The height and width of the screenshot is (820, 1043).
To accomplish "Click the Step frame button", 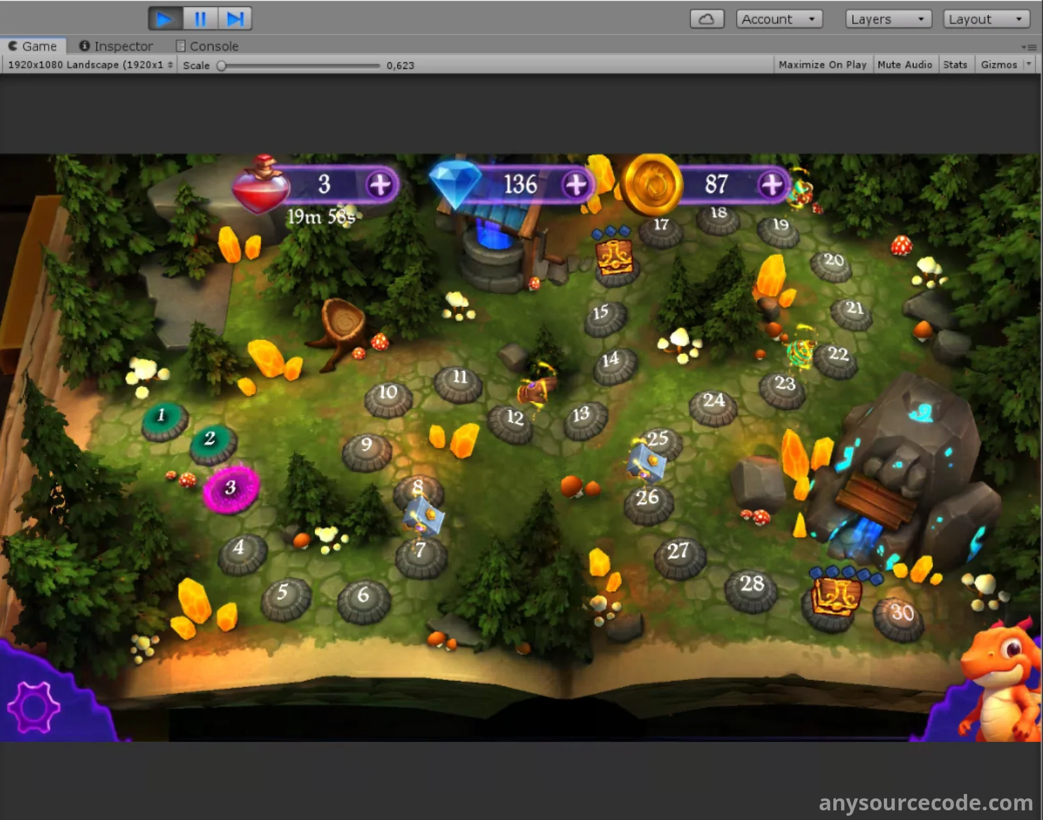I will (235, 19).
